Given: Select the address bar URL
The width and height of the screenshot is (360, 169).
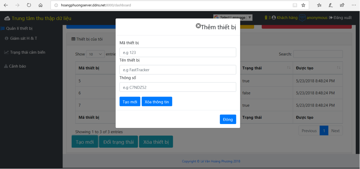Looking at the screenshot, I should coord(96,5).
